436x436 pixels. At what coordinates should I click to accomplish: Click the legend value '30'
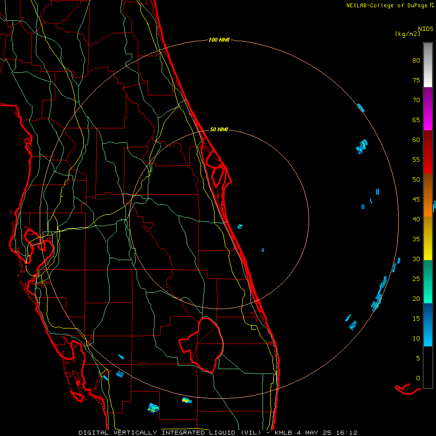click(416, 259)
